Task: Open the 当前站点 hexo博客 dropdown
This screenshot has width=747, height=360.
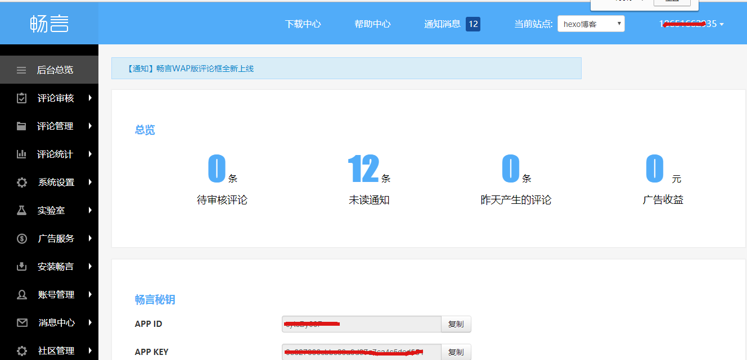Action: point(591,24)
